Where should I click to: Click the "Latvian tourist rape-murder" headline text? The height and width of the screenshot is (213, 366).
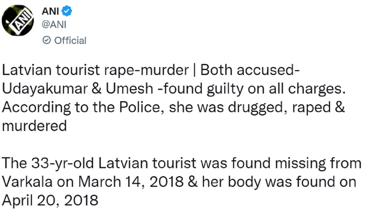(x=95, y=71)
